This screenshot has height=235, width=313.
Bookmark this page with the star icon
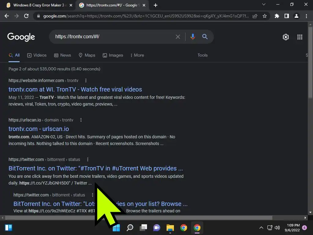265,16
